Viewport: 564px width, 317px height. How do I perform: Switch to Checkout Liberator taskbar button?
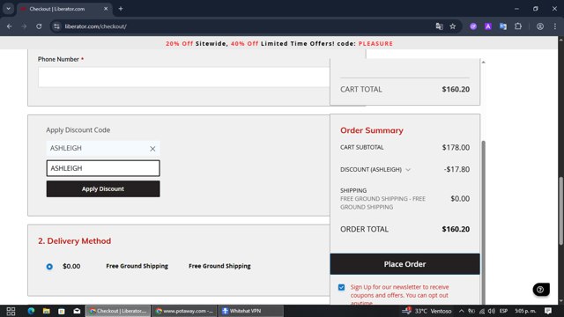point(118,311)
